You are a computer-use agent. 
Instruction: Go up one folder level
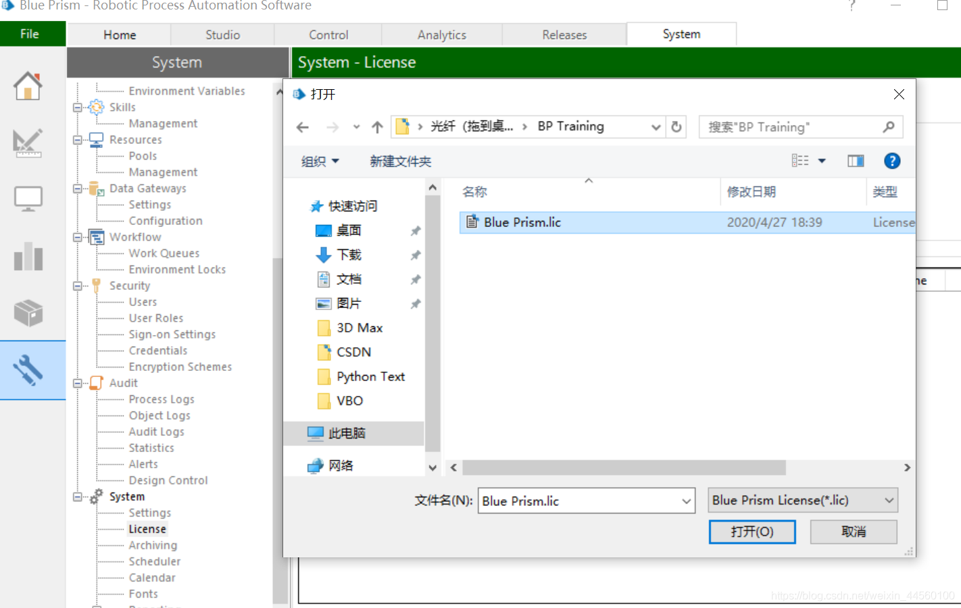(x=377, y=127)
